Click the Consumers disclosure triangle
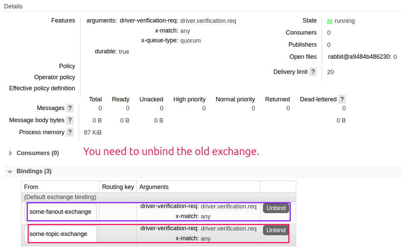The image size is (401, 250). click(x=10, y=153)
